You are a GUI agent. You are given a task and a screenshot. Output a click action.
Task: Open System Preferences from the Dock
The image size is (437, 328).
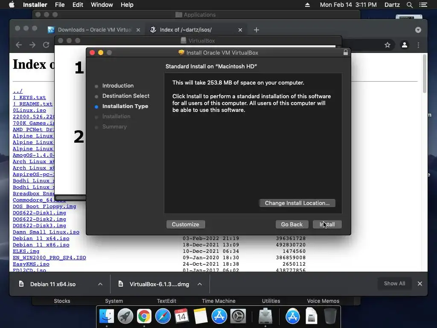238,316
